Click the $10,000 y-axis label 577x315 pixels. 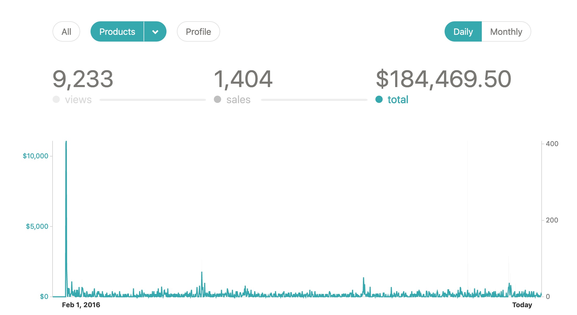tap(36, 156)
